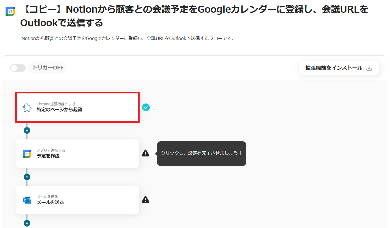Click the flow title starting with 【コピー】Notionから
This screenshot has width=390, height=228.
coord(194,16)
